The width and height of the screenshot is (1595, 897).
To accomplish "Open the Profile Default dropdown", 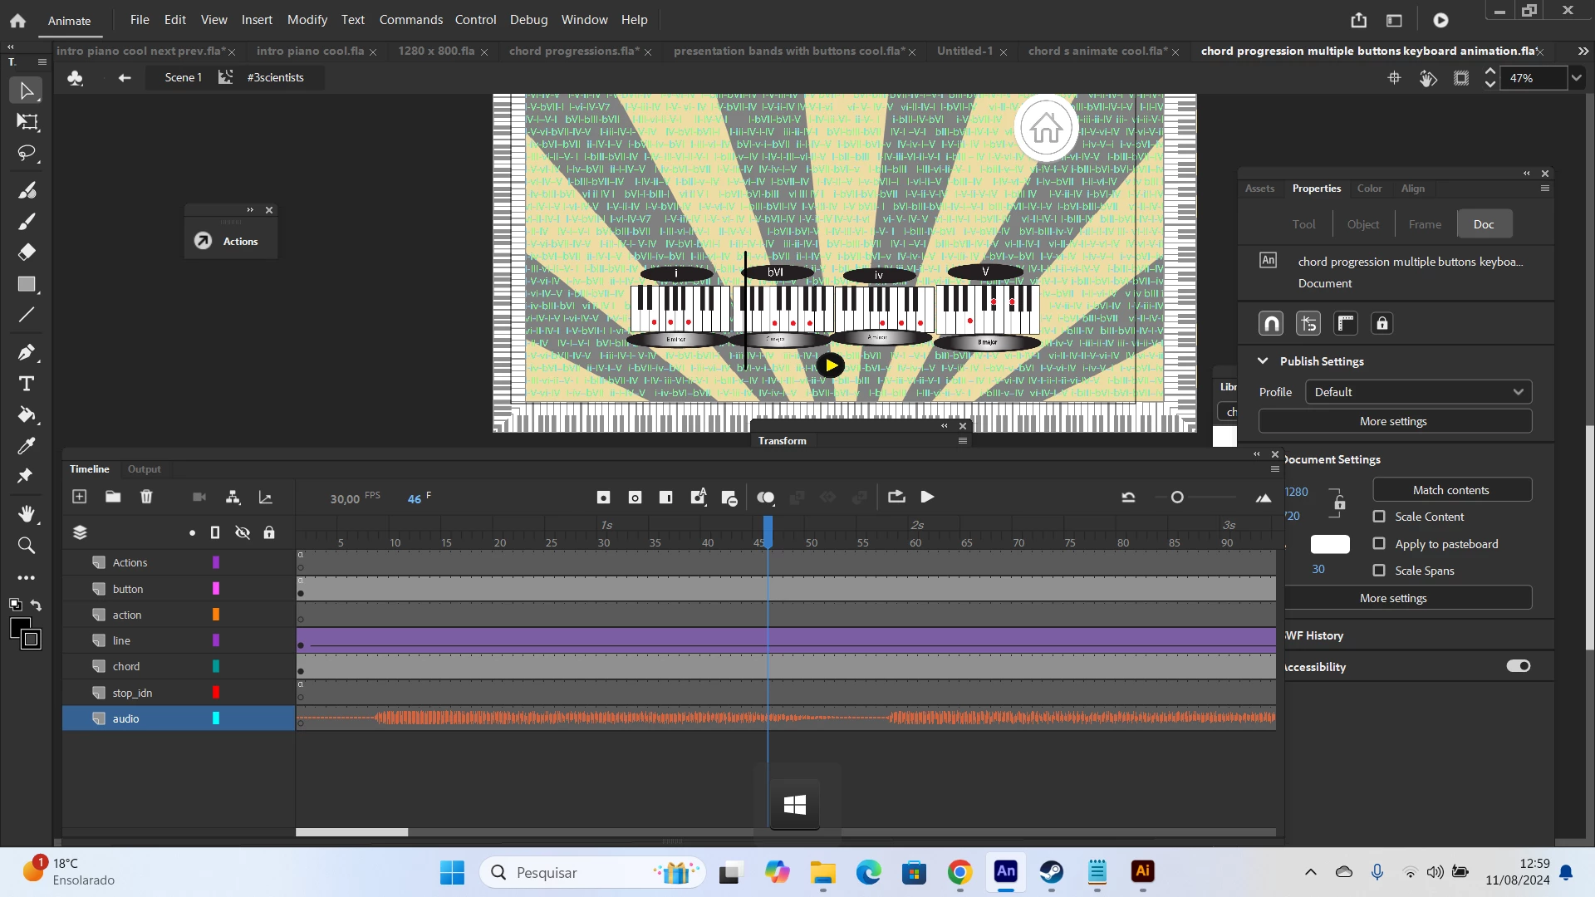I will tap(1418, 392).
